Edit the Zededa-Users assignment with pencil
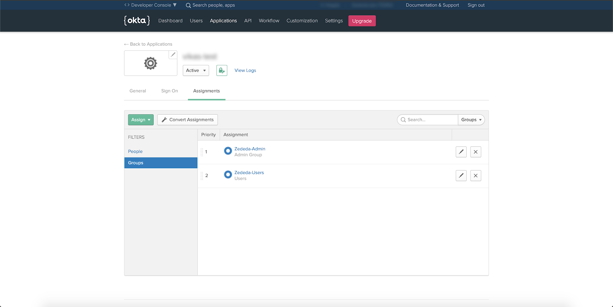 [x=461, y=176]
